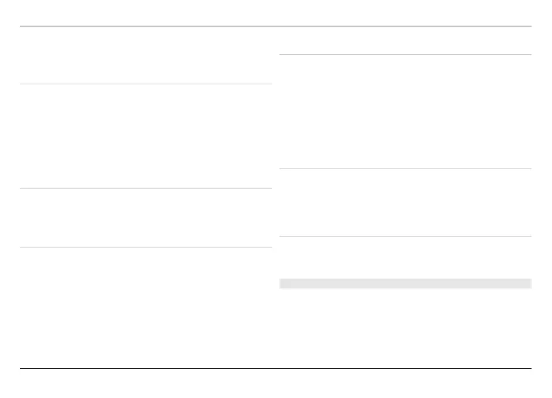552x398 pixels.
Task: Click blank section between left column's second and third separators
Action: point(146,218)
